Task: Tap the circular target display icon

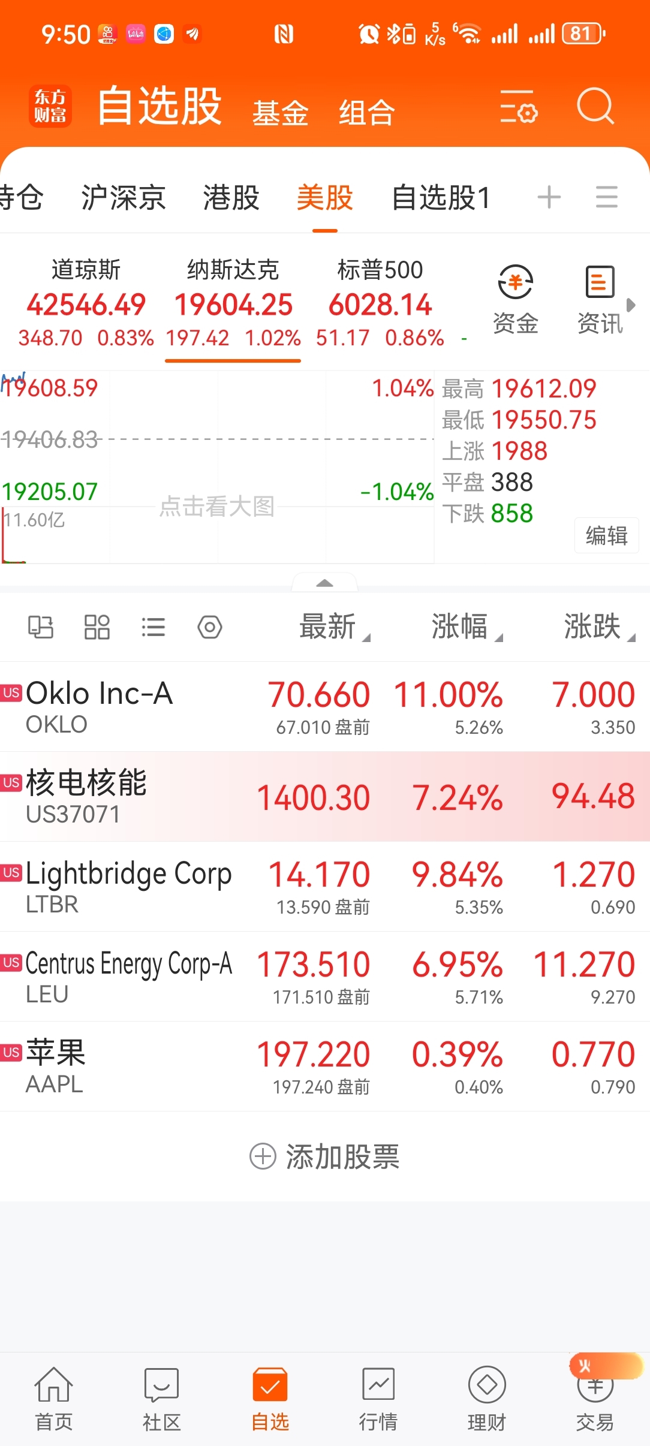Action: pyautogui.click(x=210, y=627)
